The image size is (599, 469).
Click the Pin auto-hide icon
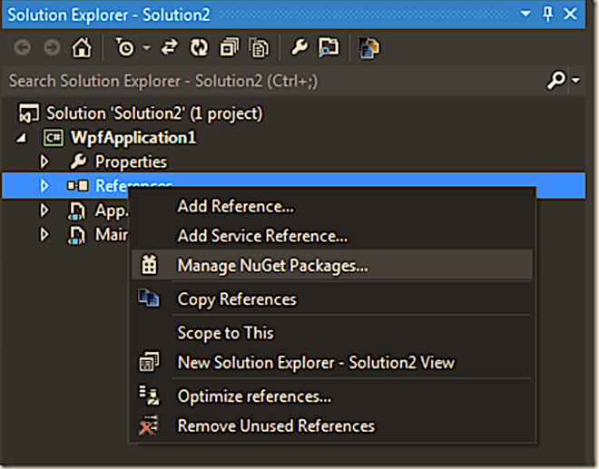[547, 15]
